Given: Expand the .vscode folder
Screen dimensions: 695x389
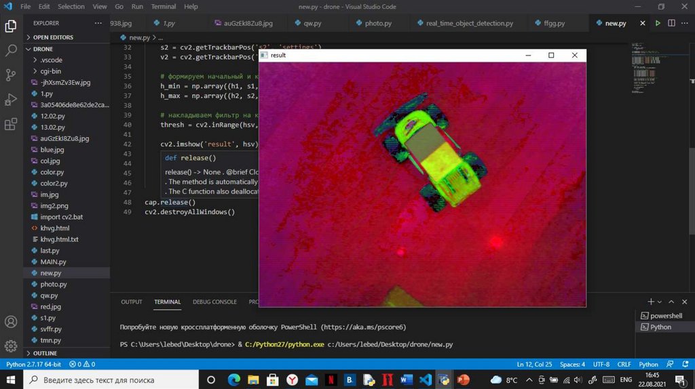Looking at the screenshot, I should (x=51, y=60).
